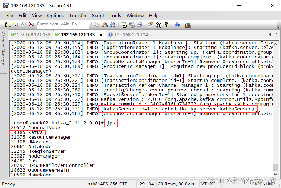Open the Transfer menu
The image size is (281, 188).
pos(78,16)
